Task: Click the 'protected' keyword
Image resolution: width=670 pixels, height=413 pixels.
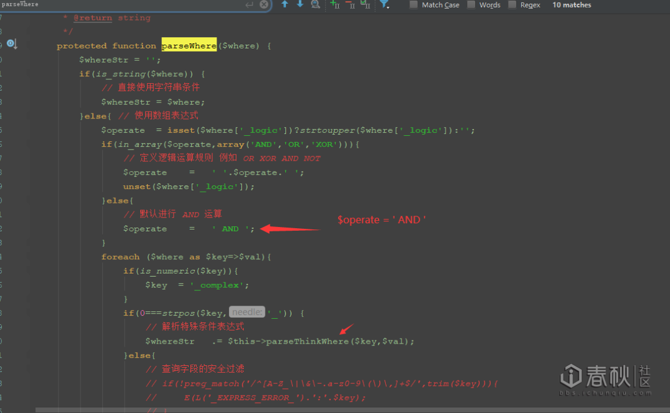Action: tap(82, 46)
